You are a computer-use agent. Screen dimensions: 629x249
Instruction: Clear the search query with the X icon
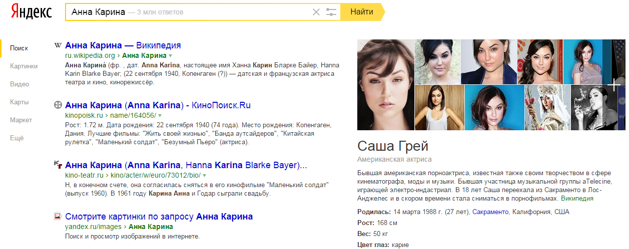316,12
